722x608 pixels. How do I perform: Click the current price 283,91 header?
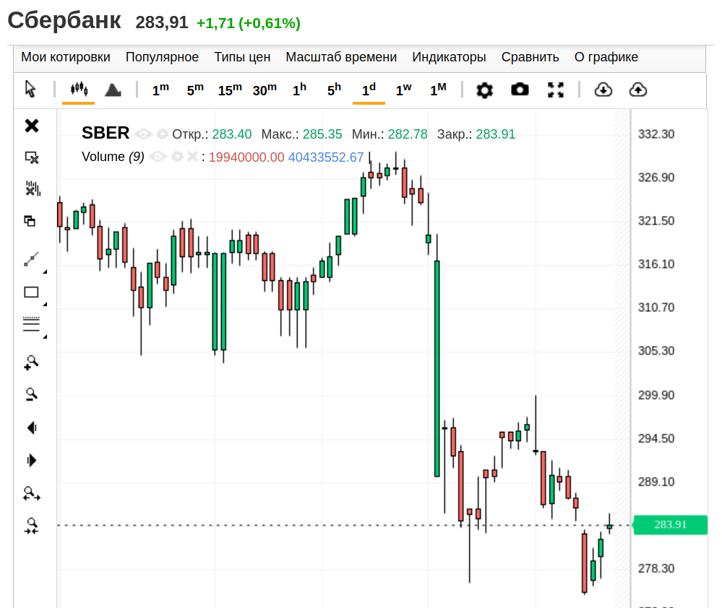[x=162, y=22]
